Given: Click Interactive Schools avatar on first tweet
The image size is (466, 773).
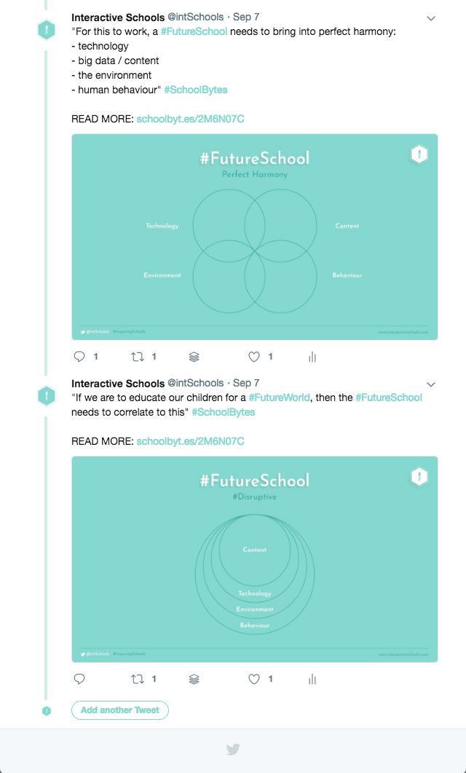Looking at the screenshot, I should (46, 30).
